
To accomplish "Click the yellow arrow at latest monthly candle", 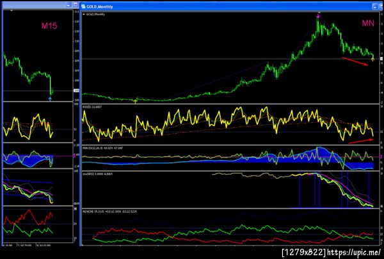I will point(372,59).
